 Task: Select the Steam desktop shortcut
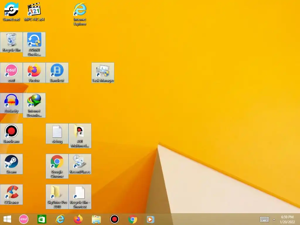(11, 164)
